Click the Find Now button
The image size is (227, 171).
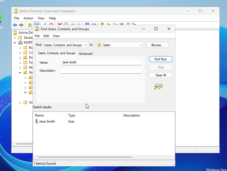pos(161,59)
